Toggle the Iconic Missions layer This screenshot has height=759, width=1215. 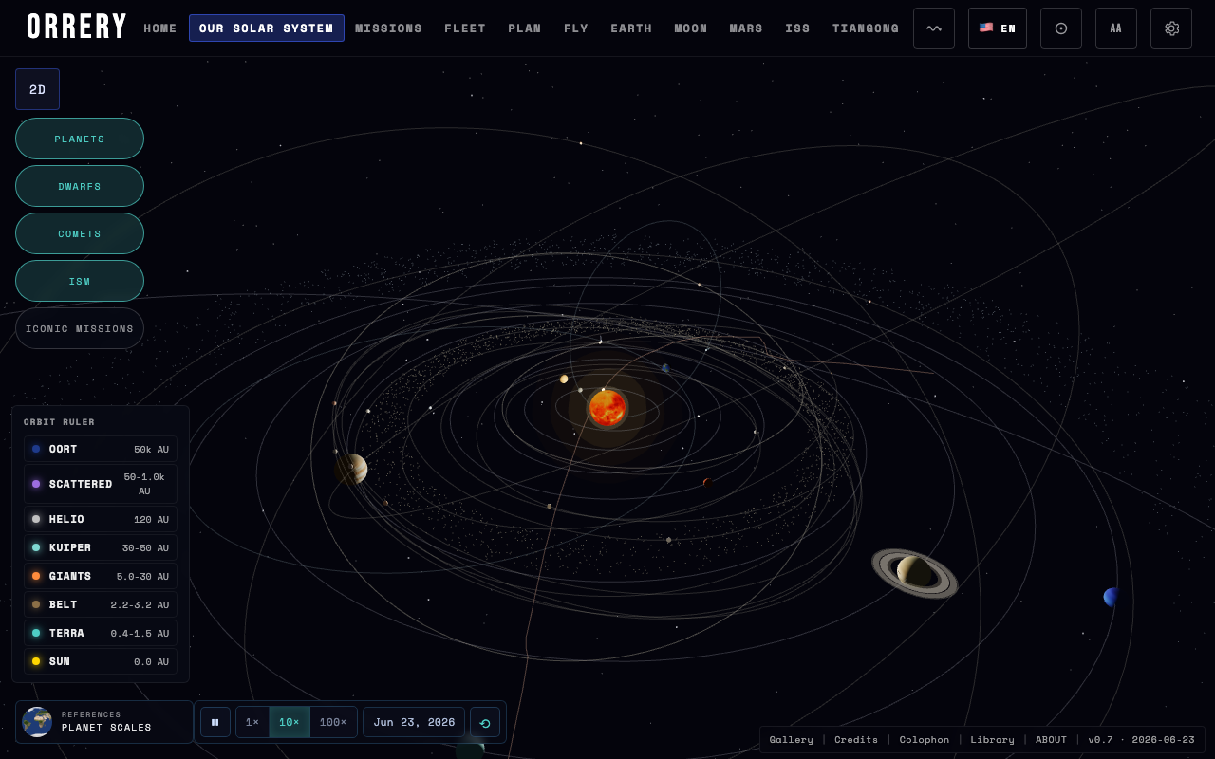(x=80, y=328)
